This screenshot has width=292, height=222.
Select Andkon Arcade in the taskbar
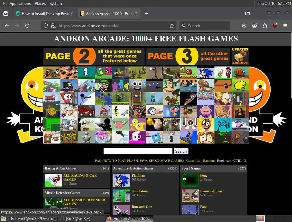coord(130,219)
